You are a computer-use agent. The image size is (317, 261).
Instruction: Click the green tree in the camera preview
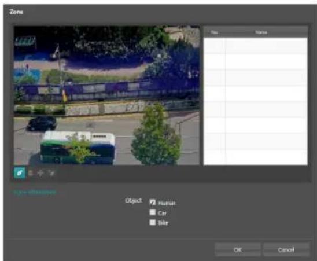pos(156,135)
